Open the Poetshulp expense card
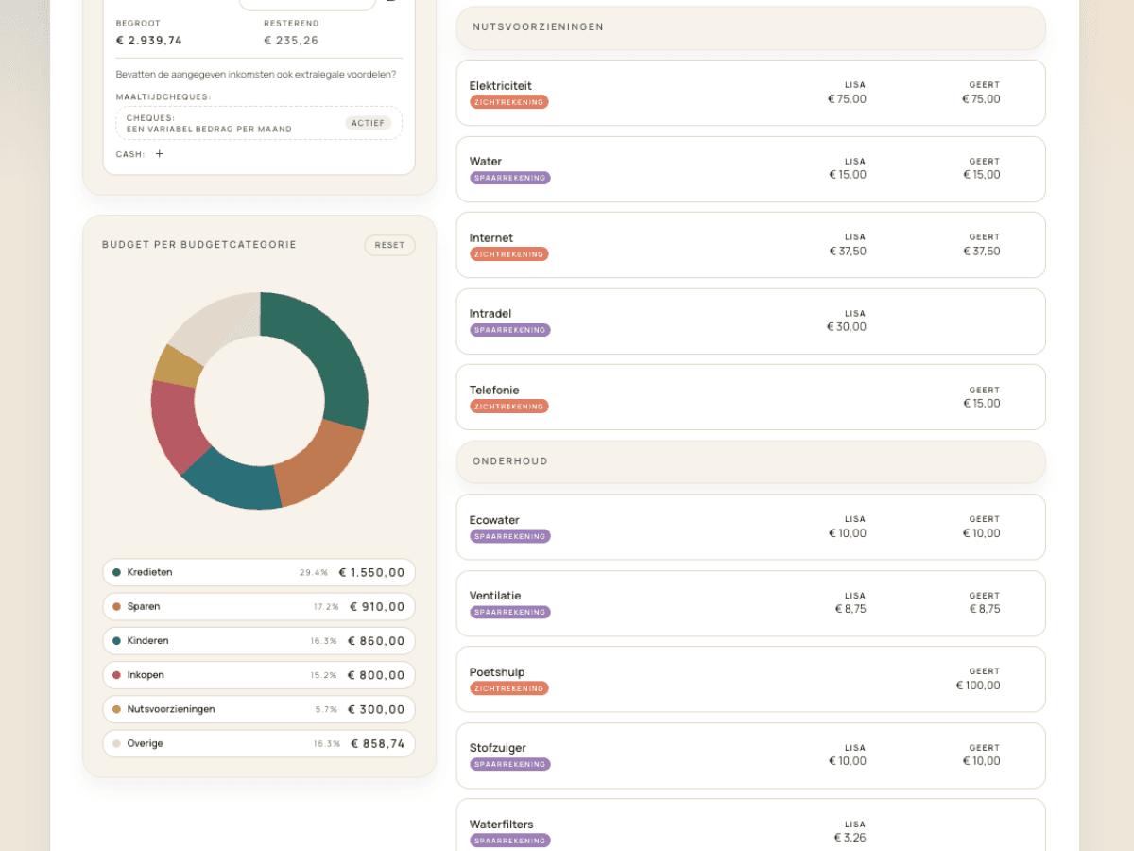Screen dimensions: 1134x851 point(750,679)
